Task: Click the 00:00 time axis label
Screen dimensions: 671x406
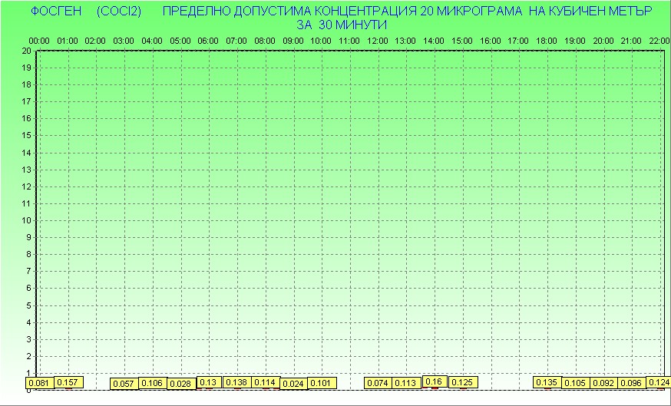Action: 39,41
